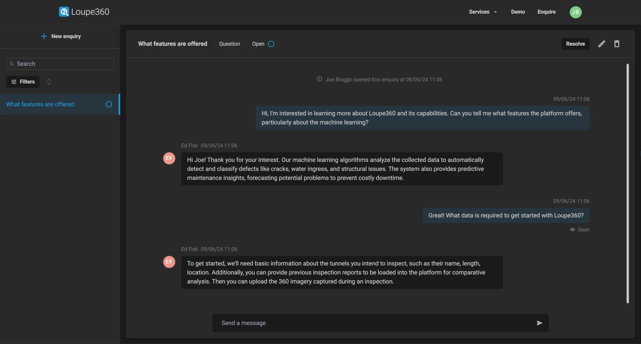This screenshot has height=344, width=641.
Task: Click the 'Question' type label
Action: click(230, 44)
